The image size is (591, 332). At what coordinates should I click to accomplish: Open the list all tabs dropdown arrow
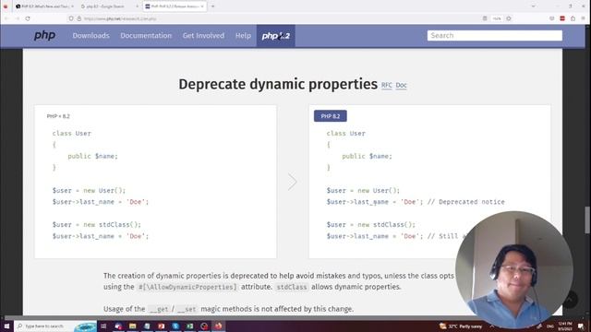tap(533, 6)
